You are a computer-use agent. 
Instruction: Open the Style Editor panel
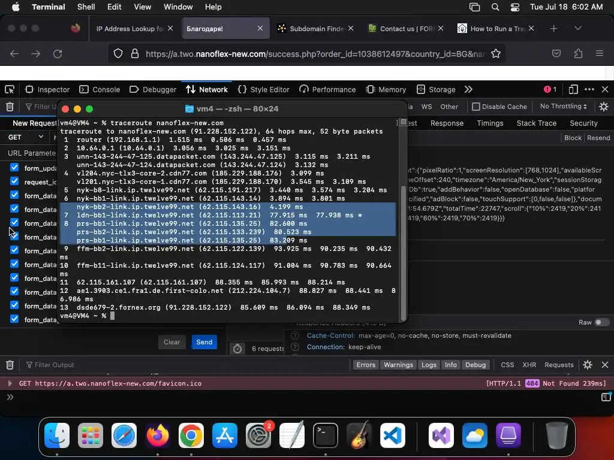264,90
